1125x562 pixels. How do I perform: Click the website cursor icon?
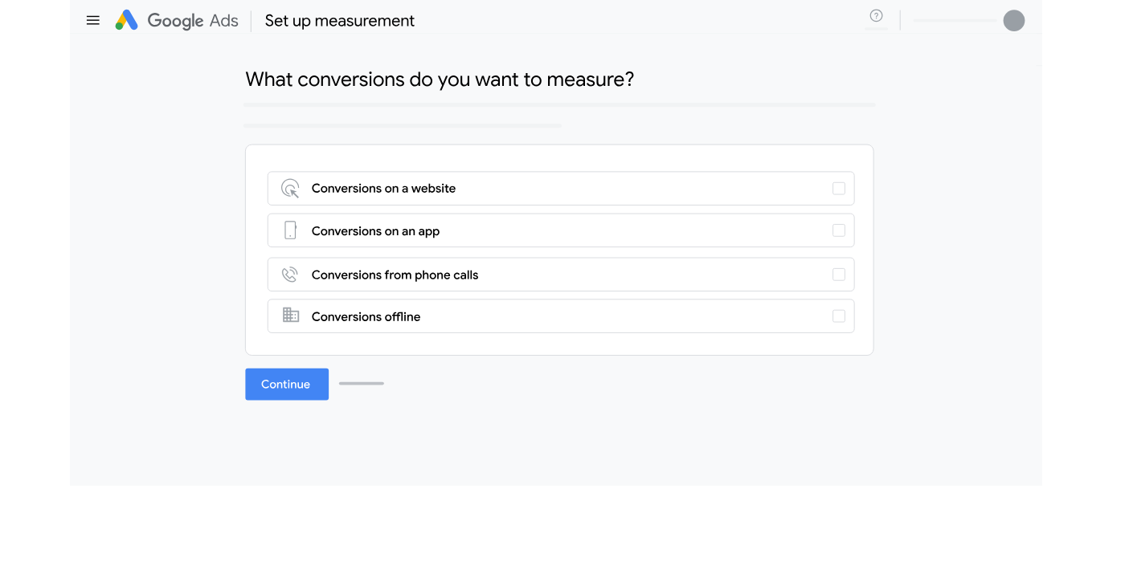click(290, 189)
